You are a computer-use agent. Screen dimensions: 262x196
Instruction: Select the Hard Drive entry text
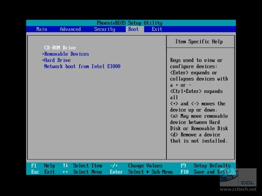tap(57, 60)
